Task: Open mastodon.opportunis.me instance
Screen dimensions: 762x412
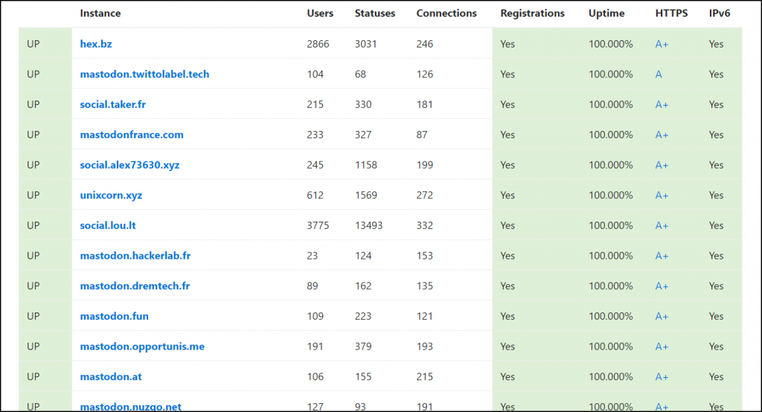Action: pos(142,347)
